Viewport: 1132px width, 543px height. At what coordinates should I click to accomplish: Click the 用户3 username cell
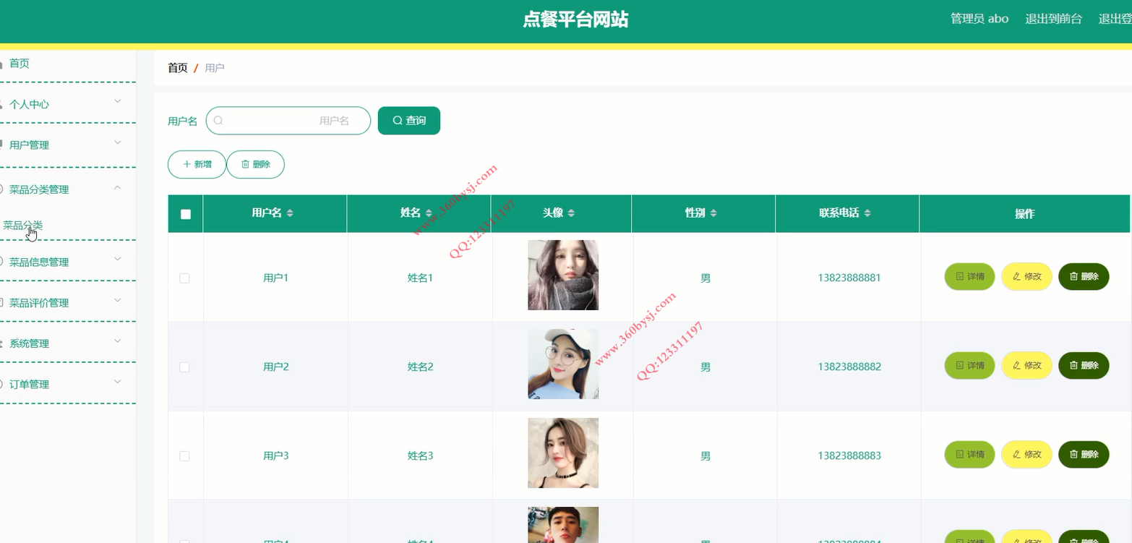(x=275, y=456)
